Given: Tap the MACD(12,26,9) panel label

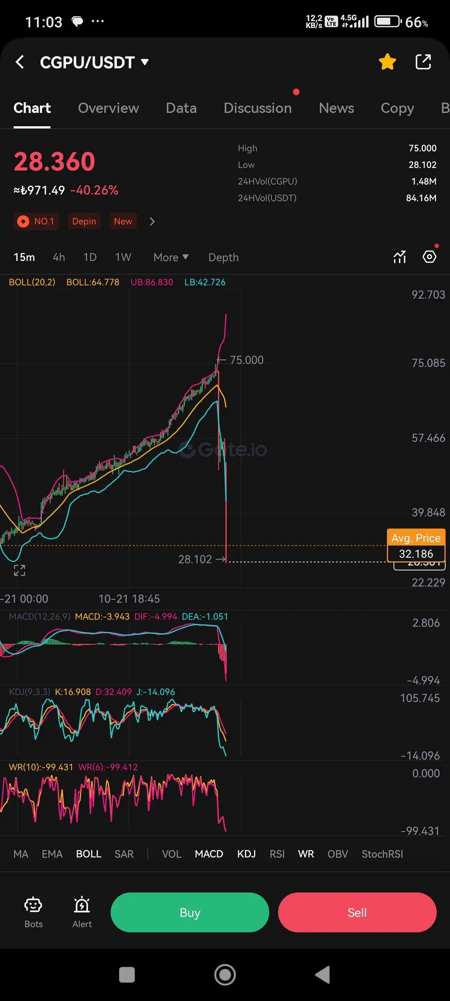Looking at the screenshot, I should pos(39,616).
